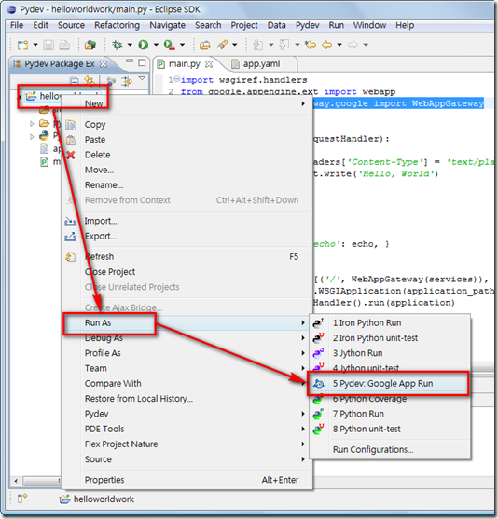This screenshot has width=498, height=519.
Task: Click the Python Run icon in submenu
Action: pyautogui.click(x=318, y=414)
